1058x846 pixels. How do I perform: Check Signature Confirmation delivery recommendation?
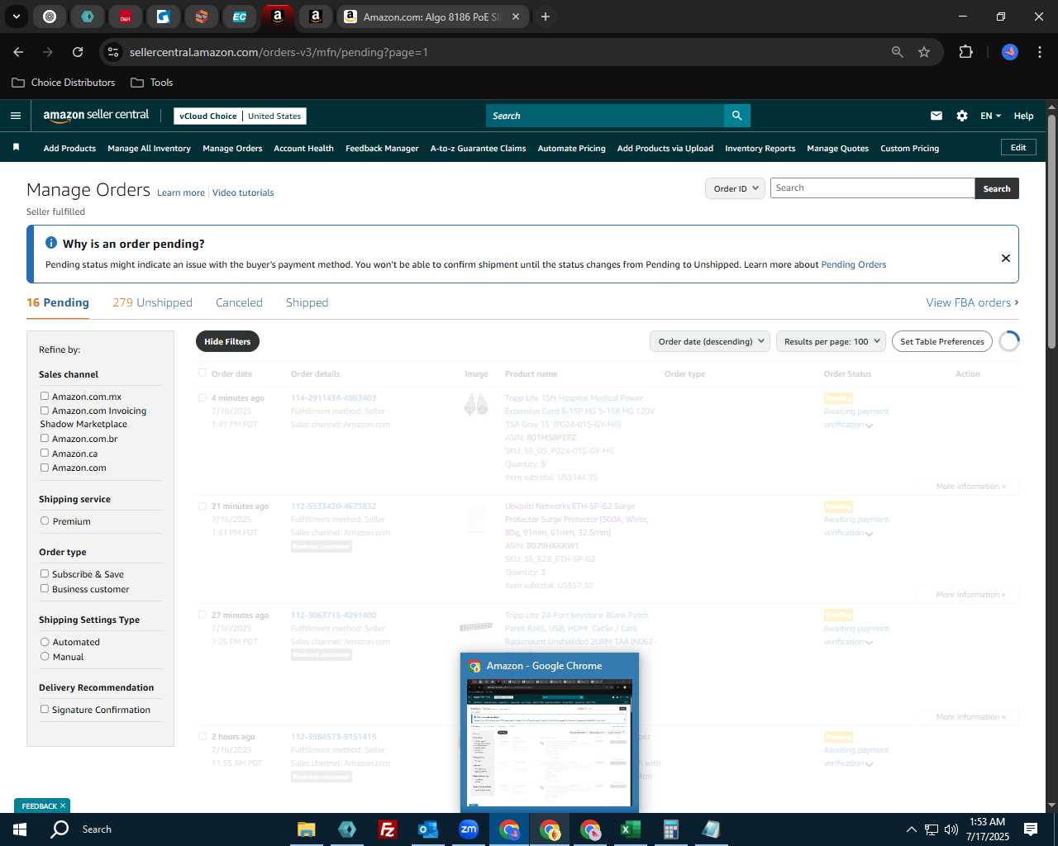(45, 709)
